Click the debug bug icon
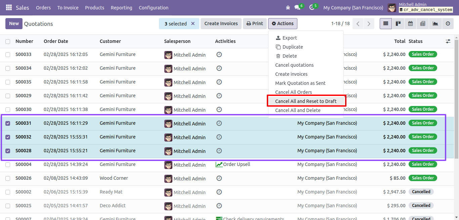Screen dimensions: 459x220 (288, 7)
